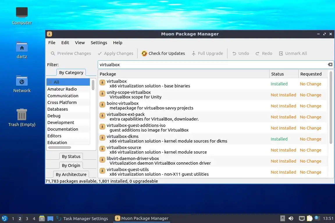Image resolution: width=335 pixels, height=223 pixels.
Task: Select the Communication category
Action: [68, 96]
